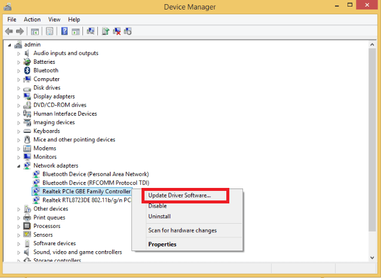Open the Help menu
This screenshot has width=381, height=278.
pyautogui.click(x=74, y=20)
